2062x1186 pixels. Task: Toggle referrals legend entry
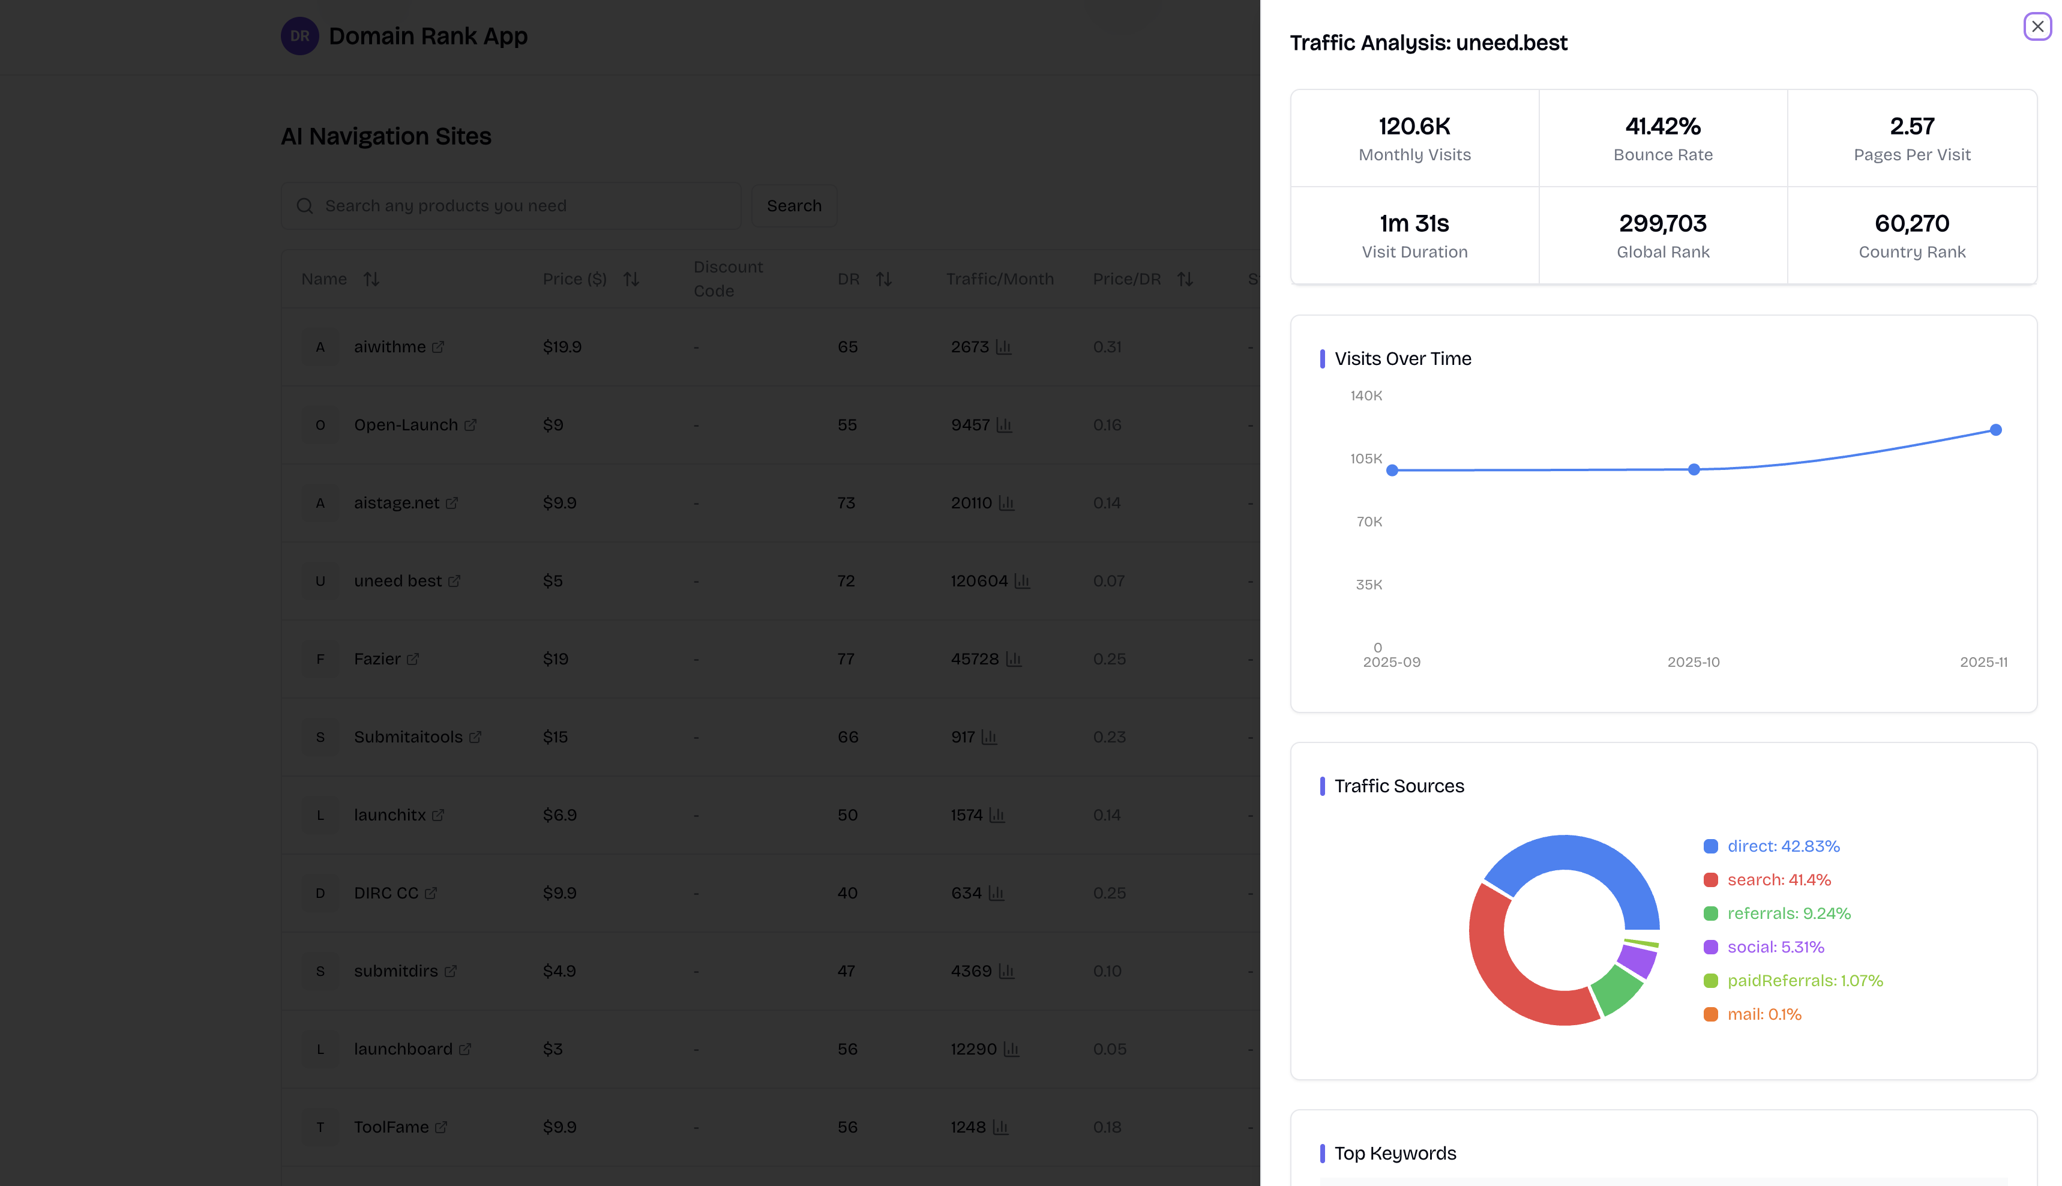pos(1777,913)
